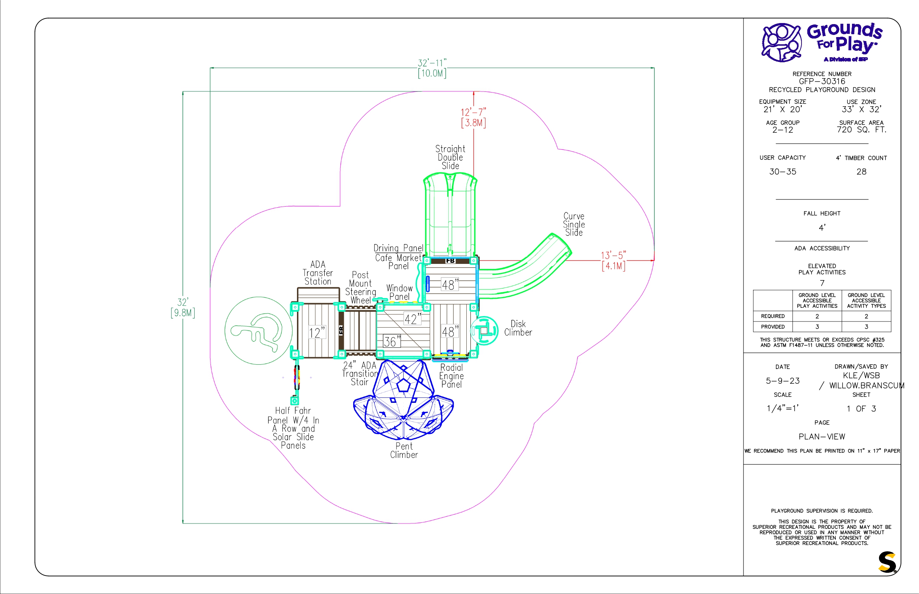Click the 'ADA Transfer Station' label
919x594 pixels.
point(318,273)
